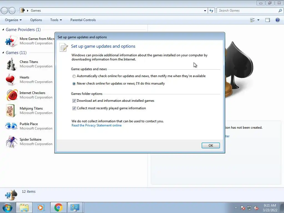Open the Tools dropdown menu
This screenshot has height=213, width=284.
coord(56,20)
